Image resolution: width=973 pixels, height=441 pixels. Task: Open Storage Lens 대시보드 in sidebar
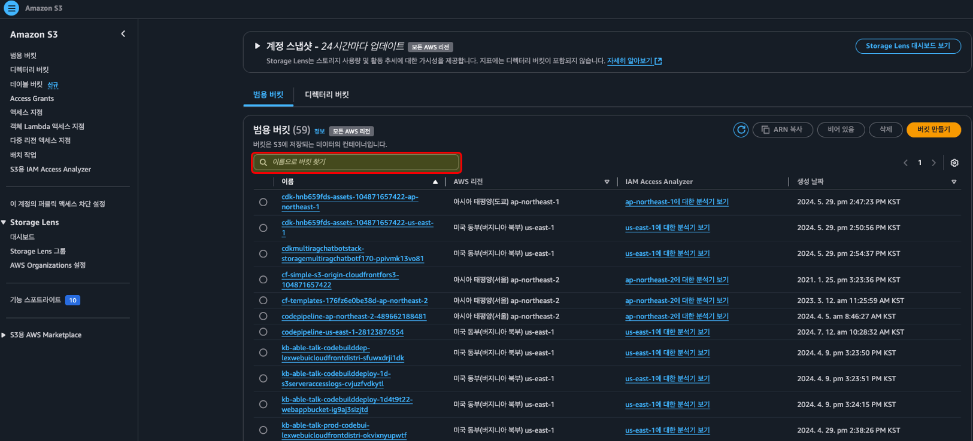pos(22,237)
